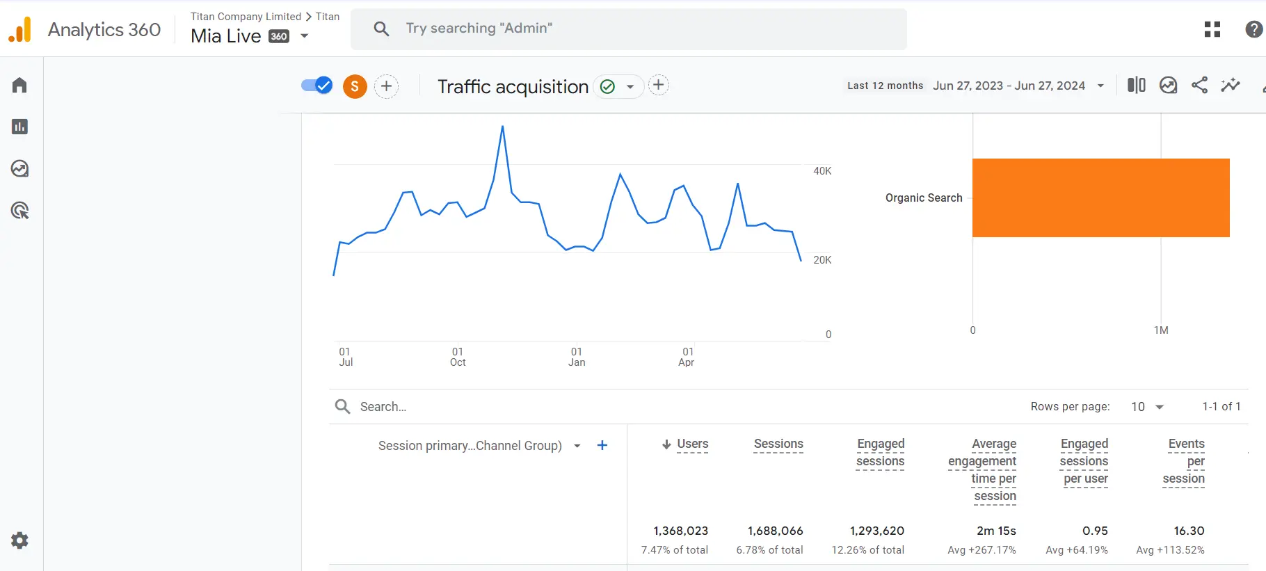The height and width of the screenshot is (571, 1266).
Task: Open the Home icon in sidebar
Action: click(x=19, y=85)
